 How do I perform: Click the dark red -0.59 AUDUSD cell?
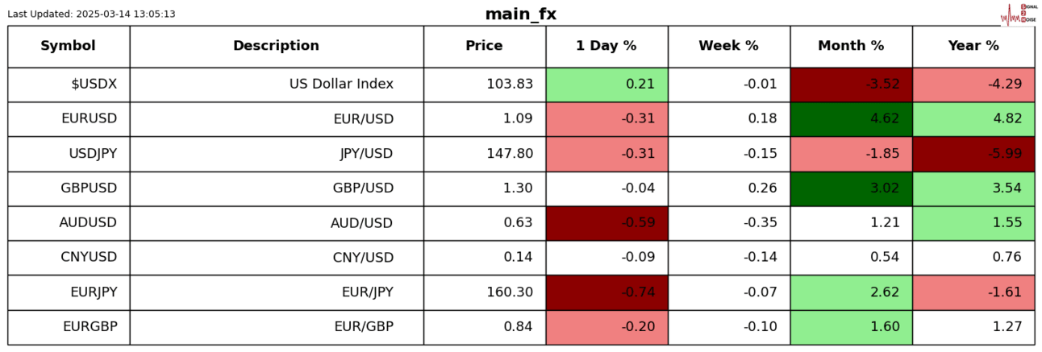pyautogui.click(x=606, y=223)
